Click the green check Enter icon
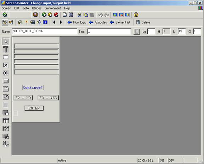Image resolution: width=204 pixels, height=164 pixels. [x=5, y=15]
